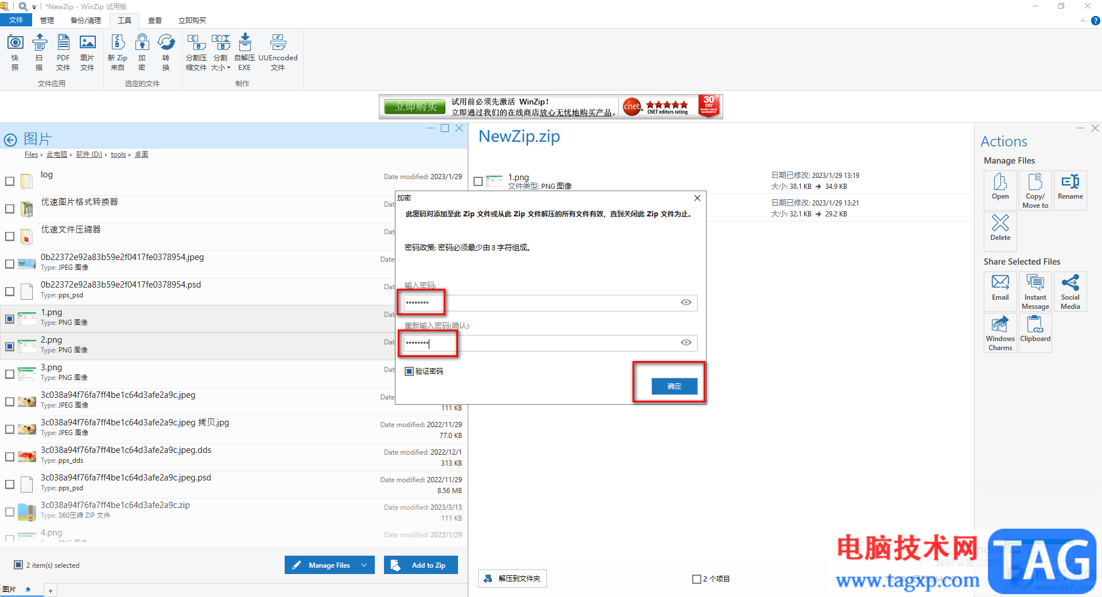Viewport: 1102px width, 597px height.
Task: Switch to the 工具 ribbon tab
Action: point(125,20)
